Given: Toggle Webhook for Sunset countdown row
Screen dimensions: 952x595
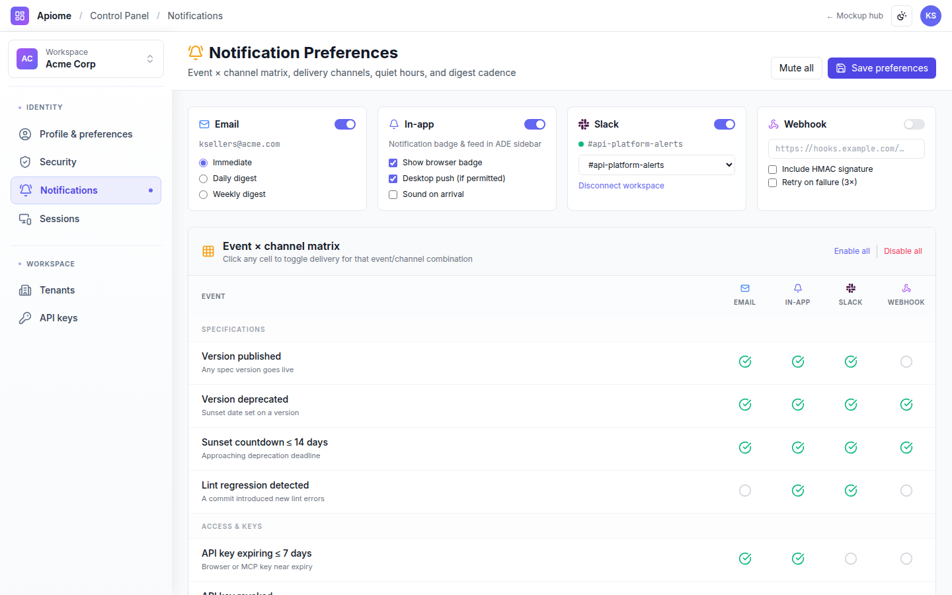Looking at the screenshot, I should pyautogui.click(x=906, y=448).
